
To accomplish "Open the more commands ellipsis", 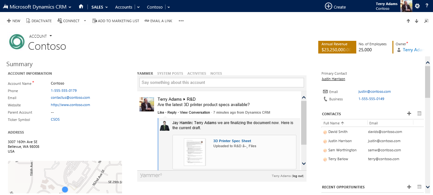I will [181, 21].
